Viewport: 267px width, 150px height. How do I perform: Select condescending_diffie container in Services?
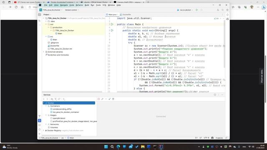pos(61,109)
